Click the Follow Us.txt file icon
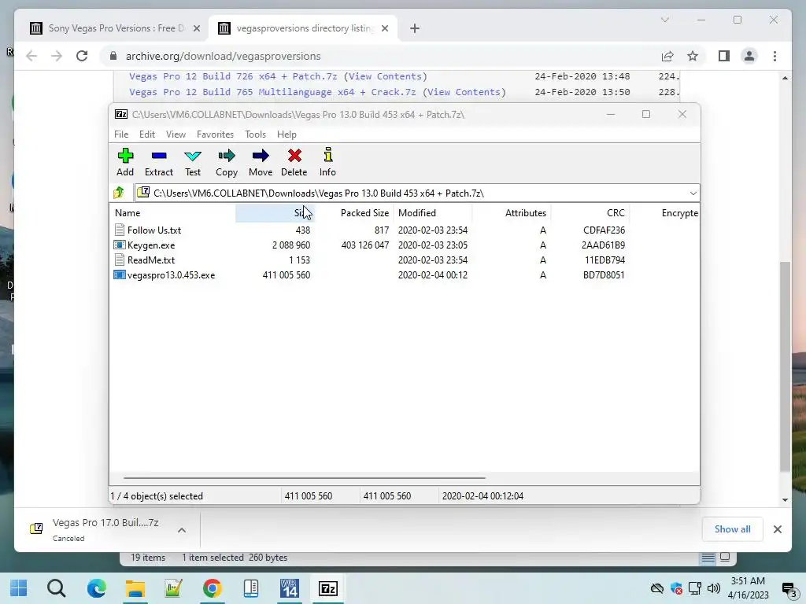Image resolution: width=806 pixels, height=604 pixels. click(x=120, y=230)
